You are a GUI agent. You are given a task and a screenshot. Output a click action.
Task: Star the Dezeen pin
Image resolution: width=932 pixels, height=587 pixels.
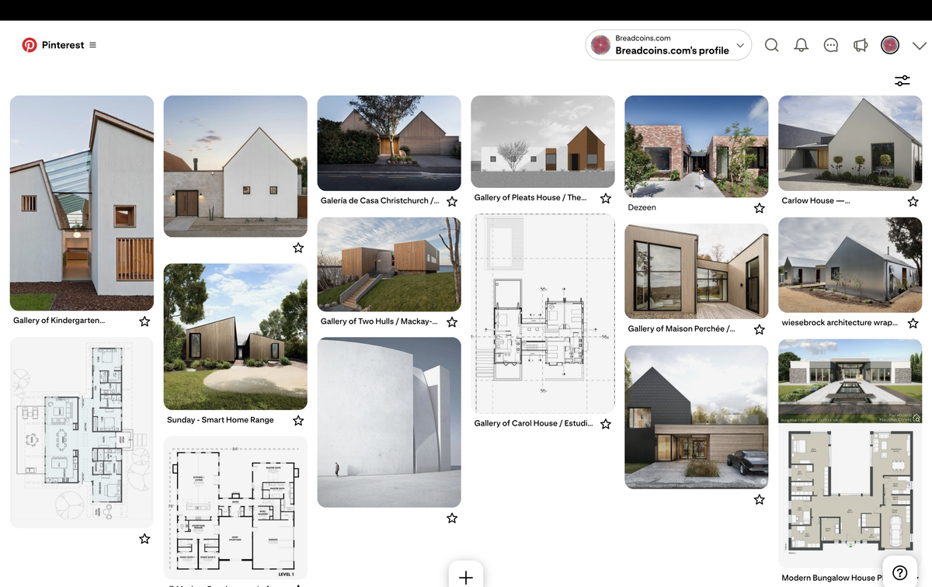pyautogui.click(x=760, y=208)
